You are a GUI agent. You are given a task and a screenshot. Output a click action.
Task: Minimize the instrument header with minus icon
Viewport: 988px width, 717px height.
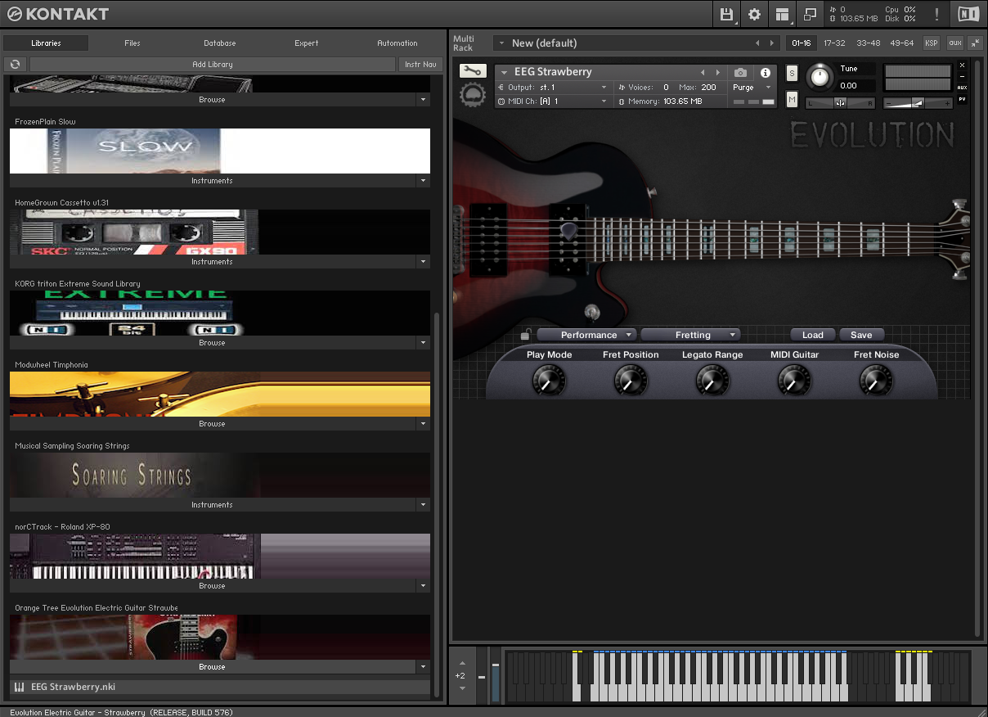[962, 76]
